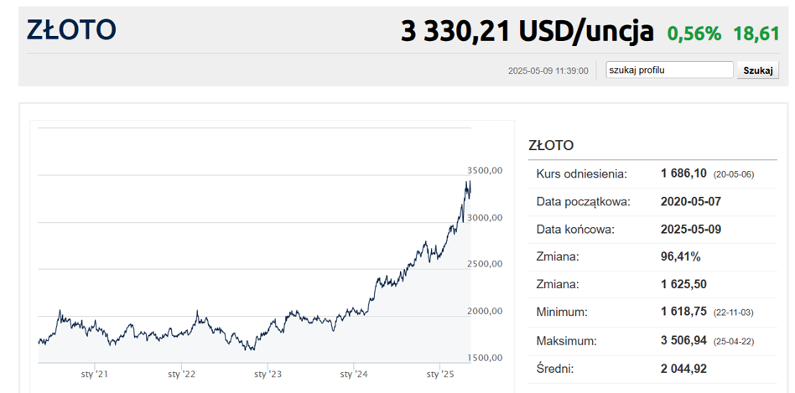Click the Maksimum value 3 506,94
Screen dimensions: 795x393
[684, 340]
